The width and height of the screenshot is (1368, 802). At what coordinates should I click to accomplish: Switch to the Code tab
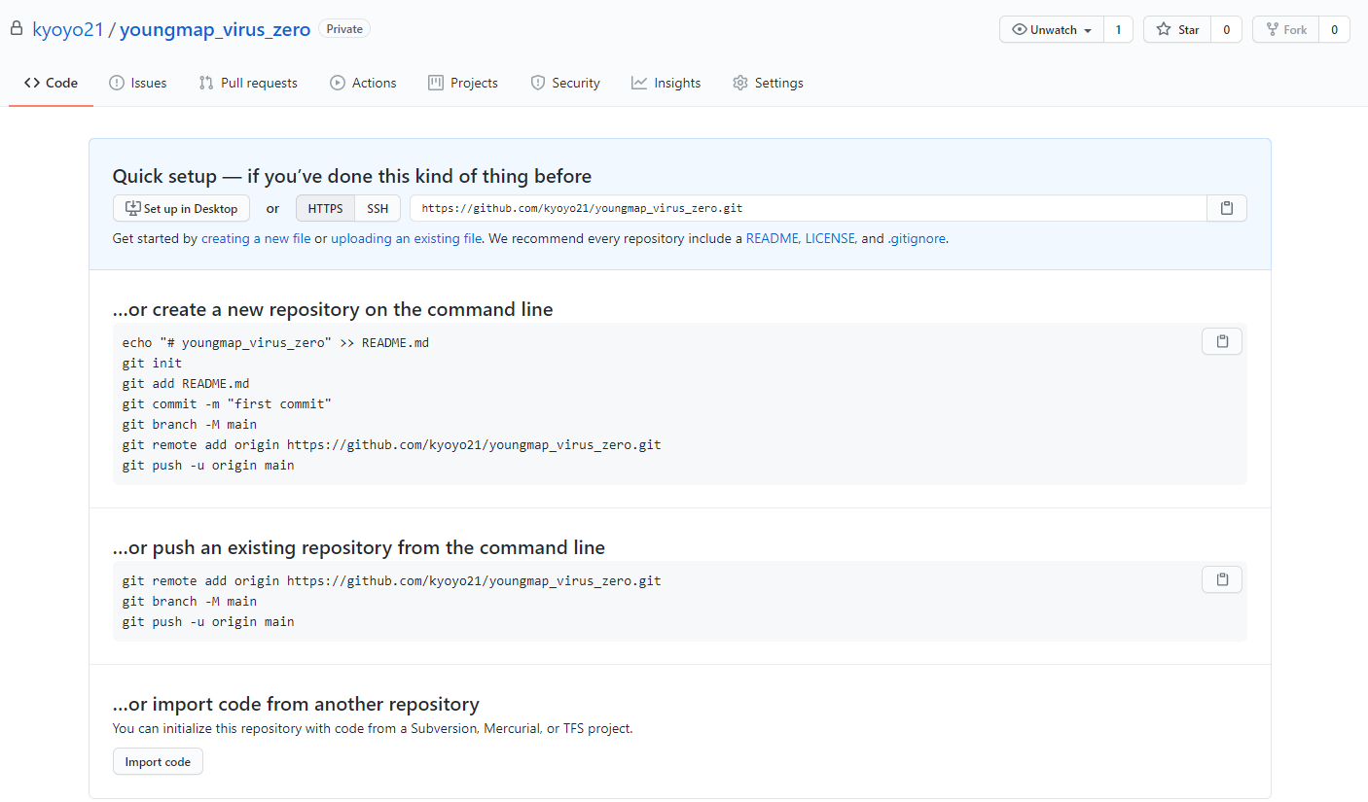(x=52, y=83)
